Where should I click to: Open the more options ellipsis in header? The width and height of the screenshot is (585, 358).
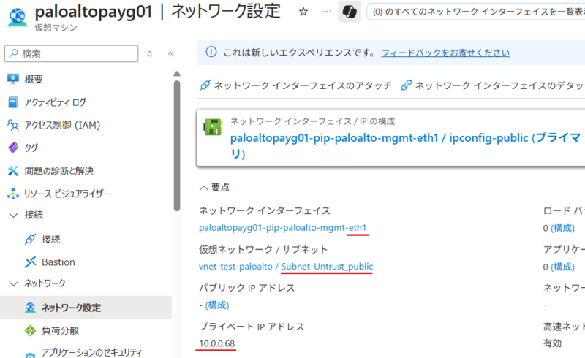pyautogui.click(x=326, y=12)
